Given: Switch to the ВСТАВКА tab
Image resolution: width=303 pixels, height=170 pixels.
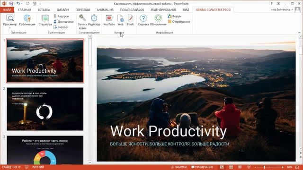Looking at the screenshot, I should click(44, 9).
